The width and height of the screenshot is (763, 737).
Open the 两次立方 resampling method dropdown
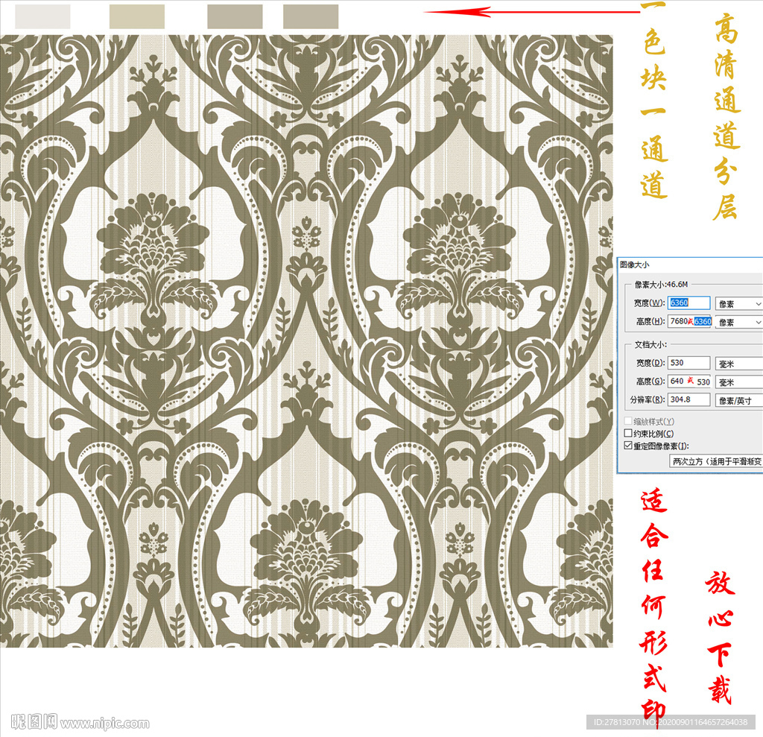[x=716, y=461]
